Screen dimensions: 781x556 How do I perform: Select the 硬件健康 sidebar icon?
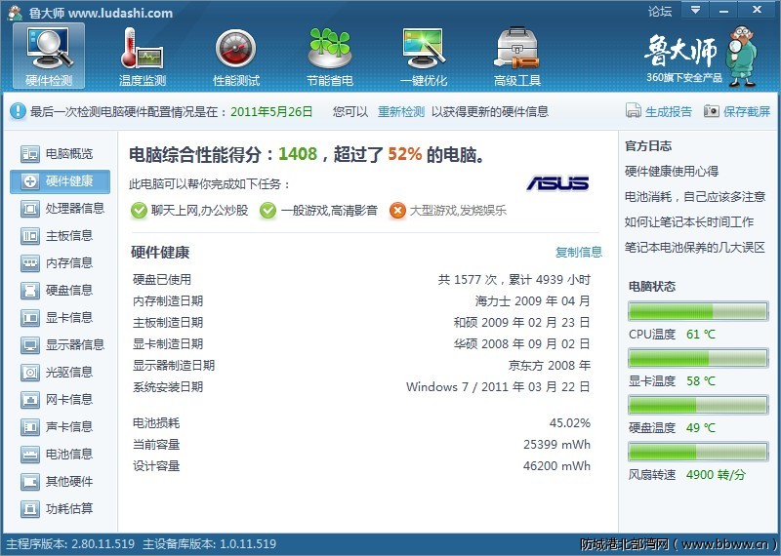(30, 181)
